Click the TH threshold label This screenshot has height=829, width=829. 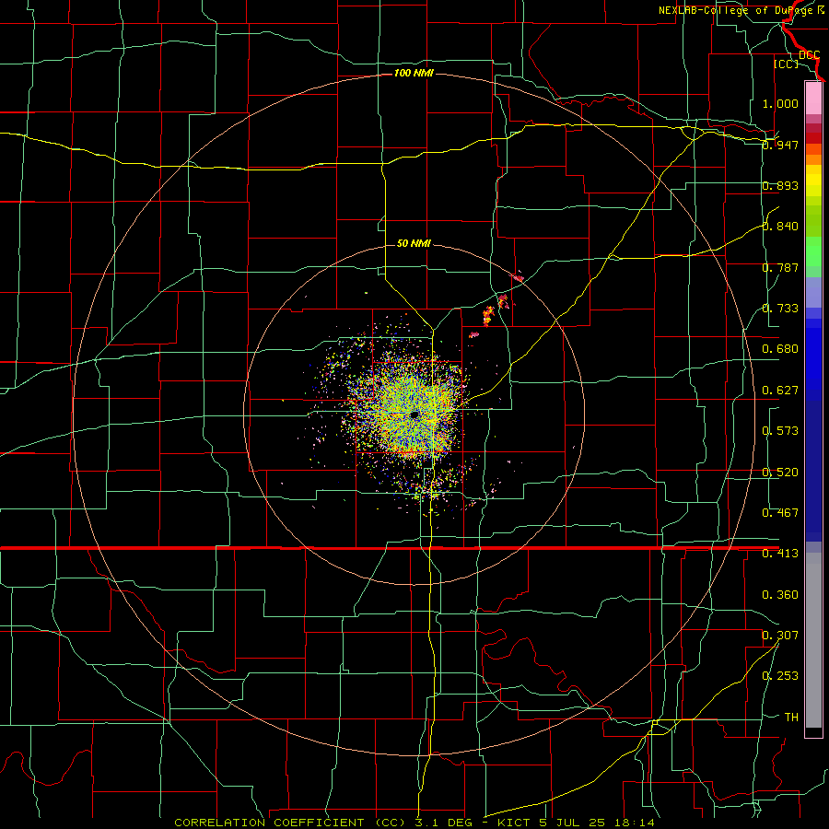click(791, 718)
